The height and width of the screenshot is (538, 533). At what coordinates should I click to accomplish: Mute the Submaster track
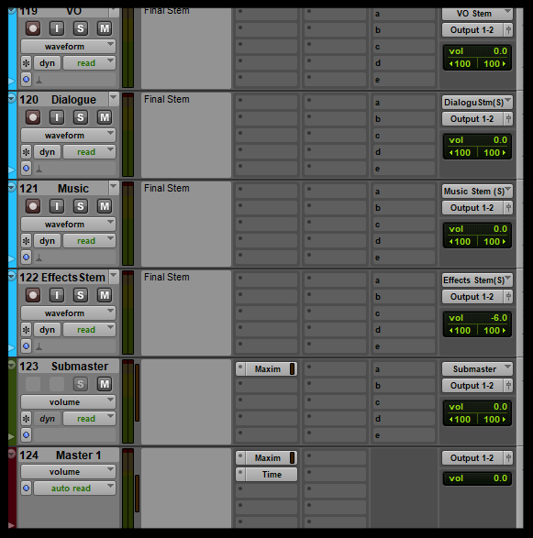tap(105, 384)
